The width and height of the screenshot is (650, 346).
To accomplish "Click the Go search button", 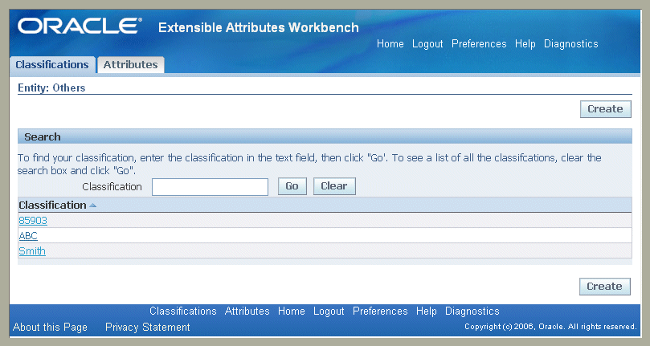I will coord(292,186).
